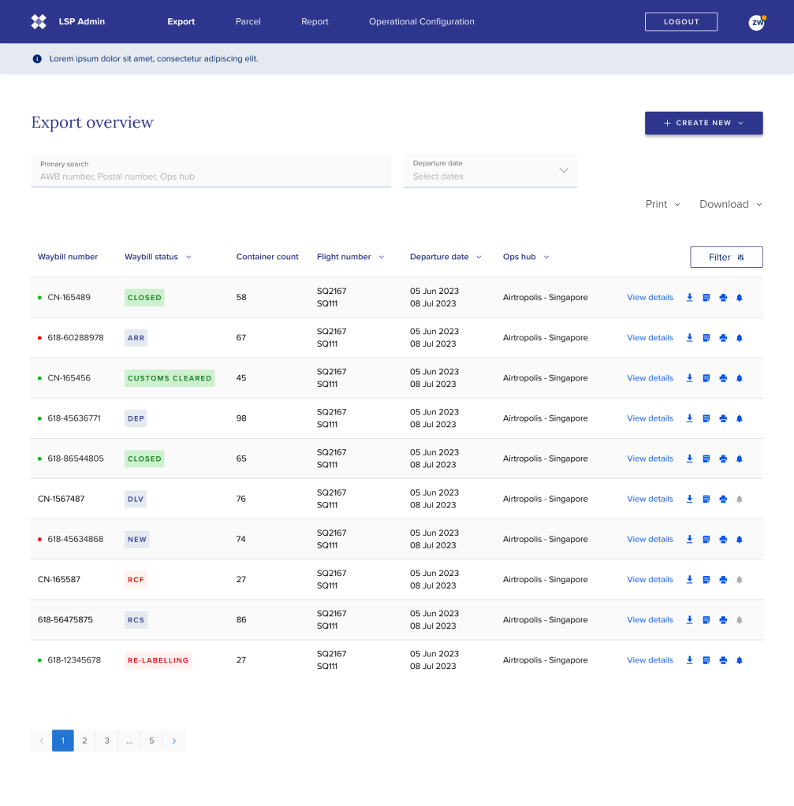Click the printer icon for CN-165587 row
The width and height of the screenshot is (794, 806).
coord(723,580)
